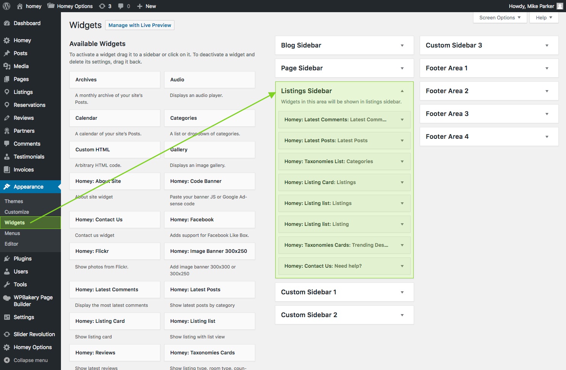Image resolution: width=566 pixels, height=370 pixels.
Task: Click Mike Parker's avatar icon
Action: point(560,6)
